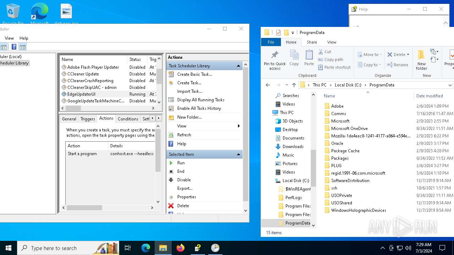
Task: Click Rename in the Organize group
Action: tap(397, 65)
